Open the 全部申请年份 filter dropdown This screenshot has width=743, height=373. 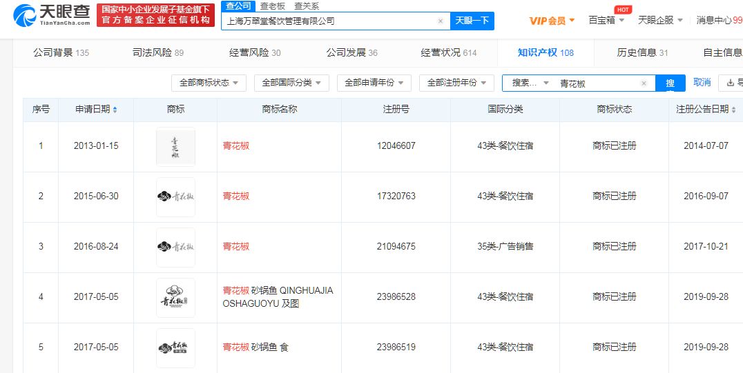[374, 83]
